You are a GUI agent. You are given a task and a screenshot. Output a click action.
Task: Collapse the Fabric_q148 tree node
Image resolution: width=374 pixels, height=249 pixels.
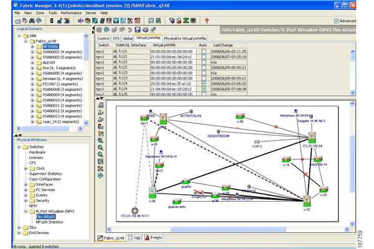26,41
